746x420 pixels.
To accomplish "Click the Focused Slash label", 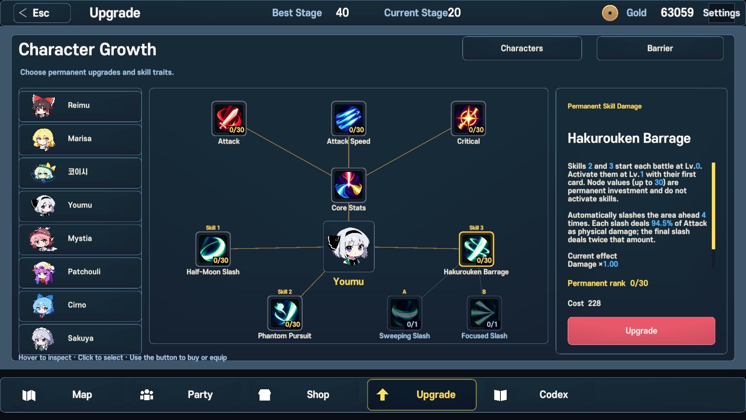I will (x=484, y=336).
